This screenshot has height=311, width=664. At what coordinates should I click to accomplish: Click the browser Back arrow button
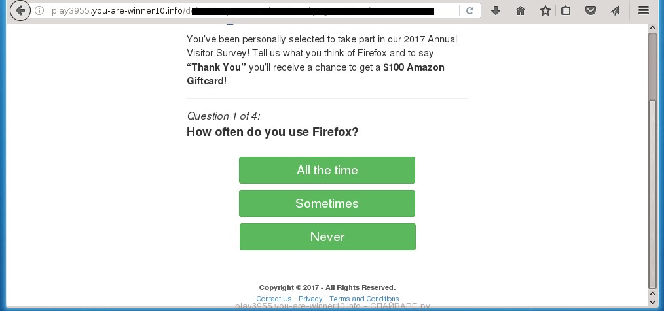click(x=20, y=10)
